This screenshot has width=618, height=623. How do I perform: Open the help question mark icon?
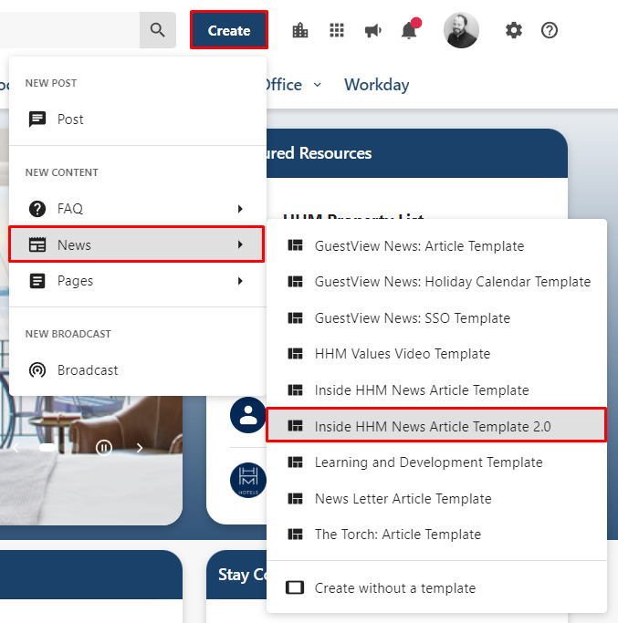pos(550,30)
